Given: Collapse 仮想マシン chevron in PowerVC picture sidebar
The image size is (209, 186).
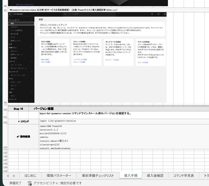Looking at the screenshot, I should [x=32, y=48].
